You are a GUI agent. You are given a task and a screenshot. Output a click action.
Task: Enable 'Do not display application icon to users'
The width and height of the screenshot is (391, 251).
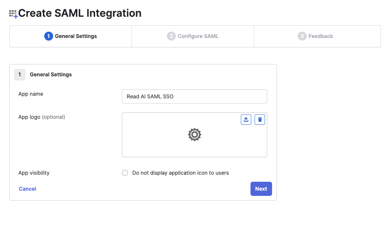coord(125,173)
